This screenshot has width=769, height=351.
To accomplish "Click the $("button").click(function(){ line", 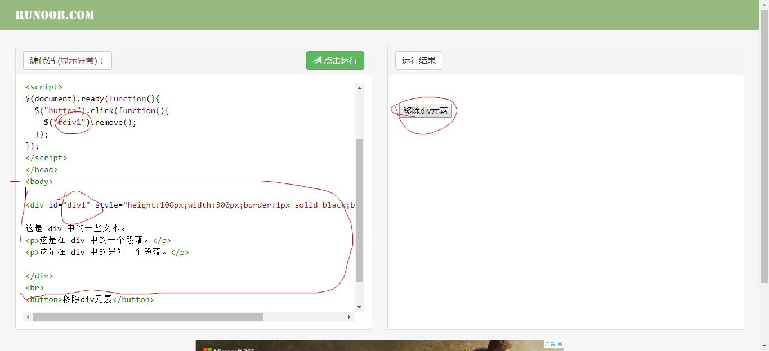I will [x=102, y=111].
